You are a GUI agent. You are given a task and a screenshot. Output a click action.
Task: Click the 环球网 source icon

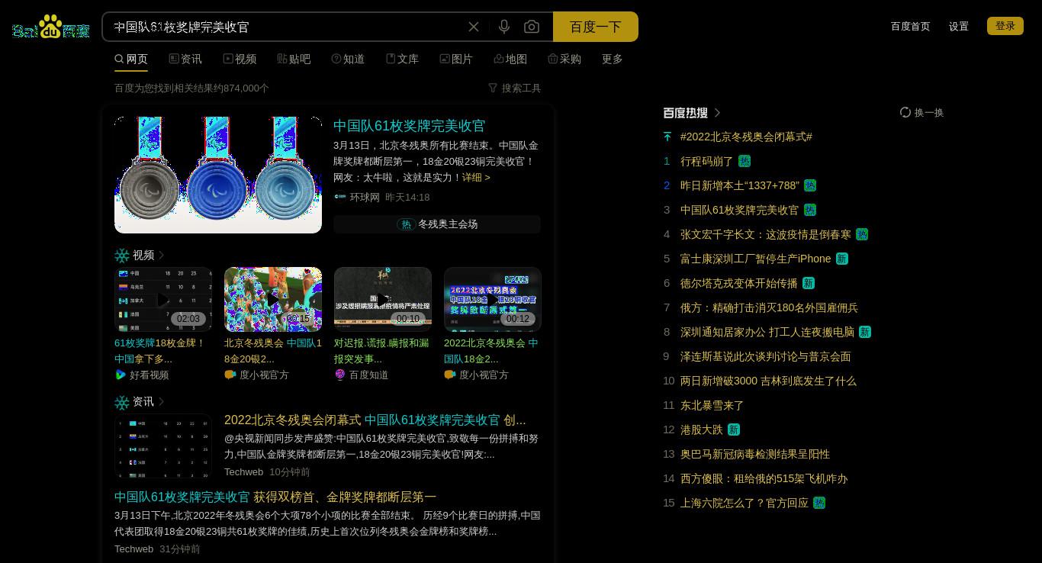(x=340, y=197)
